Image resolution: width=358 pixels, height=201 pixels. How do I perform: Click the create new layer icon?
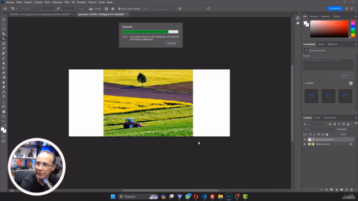coord(347,190)
